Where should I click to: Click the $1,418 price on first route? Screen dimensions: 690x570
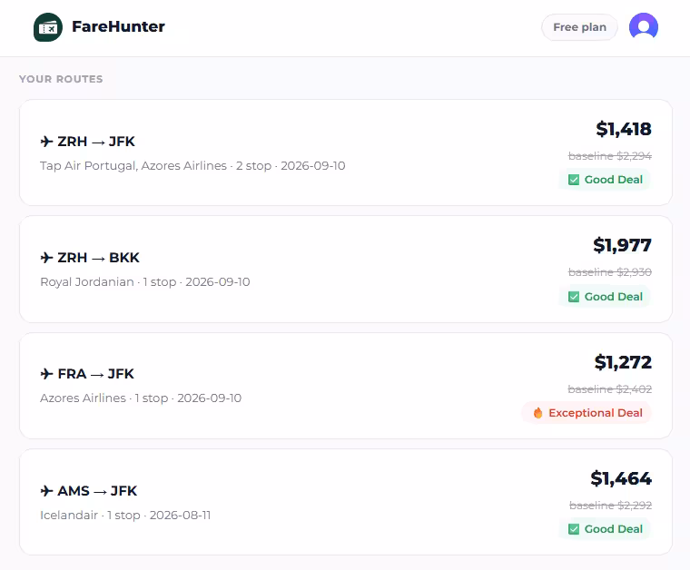[624, 129]
